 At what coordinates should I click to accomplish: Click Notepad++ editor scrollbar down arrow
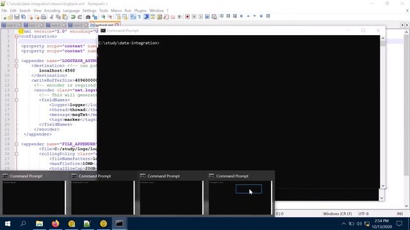[407, 206]
